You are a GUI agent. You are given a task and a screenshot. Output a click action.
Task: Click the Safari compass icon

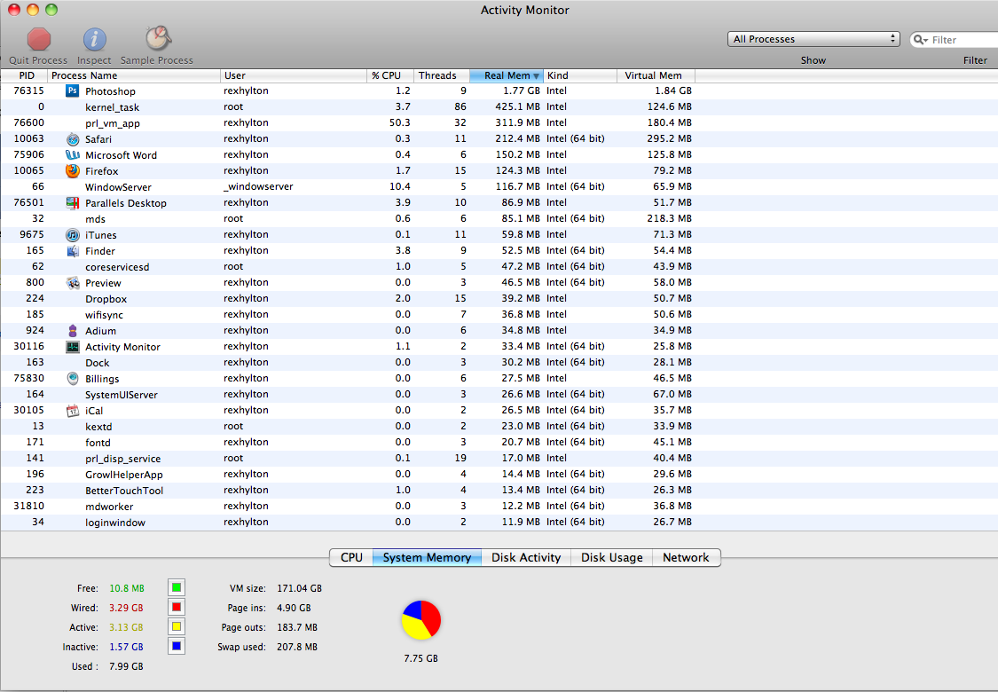tap(73, 138)
